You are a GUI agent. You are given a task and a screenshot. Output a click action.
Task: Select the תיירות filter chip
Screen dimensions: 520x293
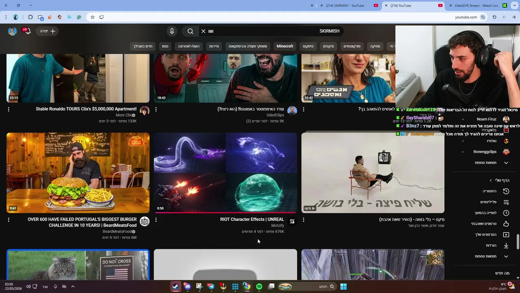point(214,46)
